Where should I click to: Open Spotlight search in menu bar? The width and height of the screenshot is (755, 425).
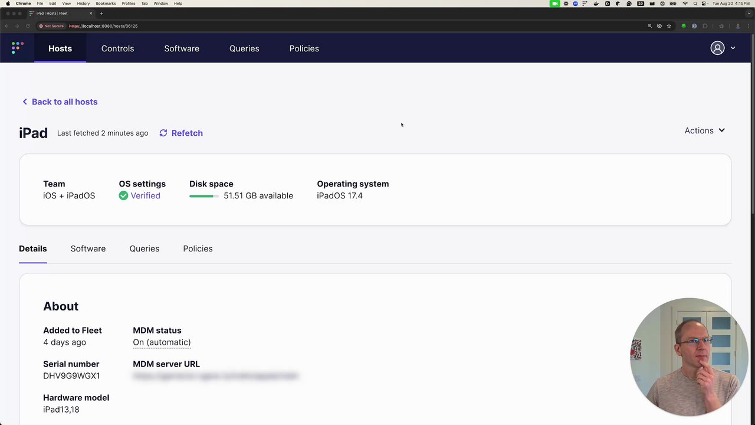click(695, 4)
